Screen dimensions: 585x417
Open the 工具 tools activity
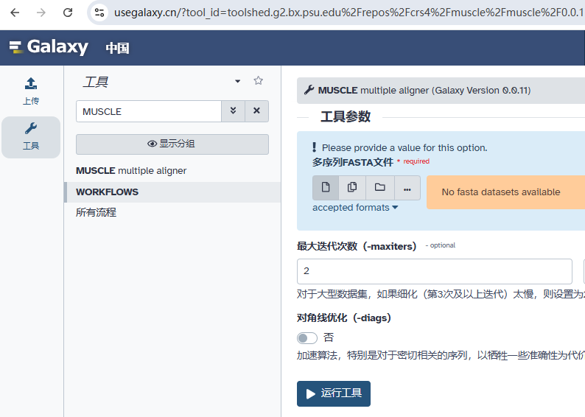pyautogui.click(x=31, y=137)
